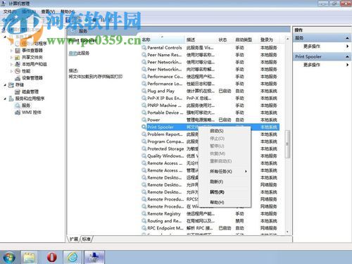This screenshot has width=352, height=264.
Task: Open Windows Explorer from the taskbar
Action: 30,257
